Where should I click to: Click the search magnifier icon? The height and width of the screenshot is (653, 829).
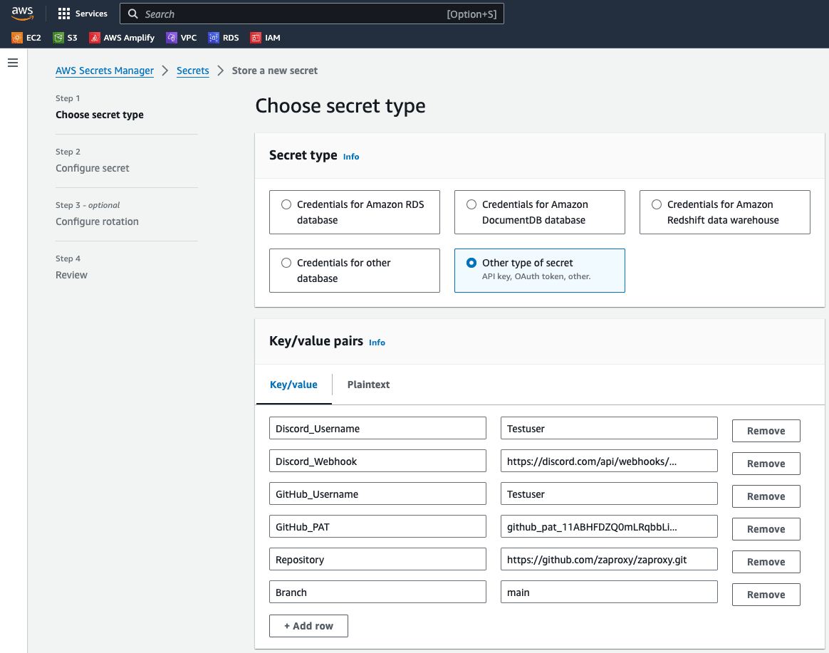(x=133, y=14)
